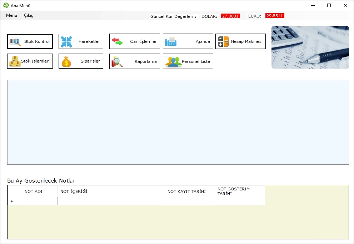Click the NOT GÖSTERİM TARİHİ column header

(239, 191)
